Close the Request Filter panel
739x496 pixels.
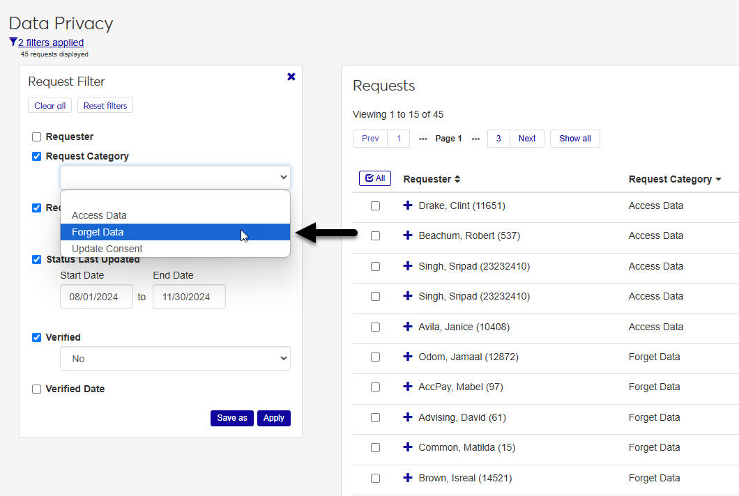pos(291,77)
